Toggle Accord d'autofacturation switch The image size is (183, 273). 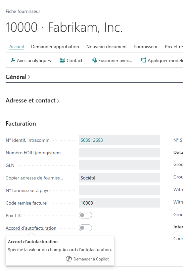pos(85,228)
